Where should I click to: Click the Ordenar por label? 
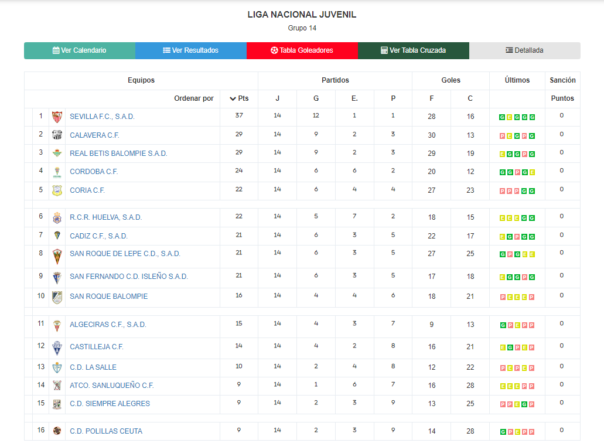[194, 98]
